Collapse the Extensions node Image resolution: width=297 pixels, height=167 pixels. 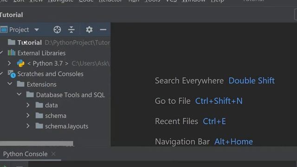coord(10,83)
